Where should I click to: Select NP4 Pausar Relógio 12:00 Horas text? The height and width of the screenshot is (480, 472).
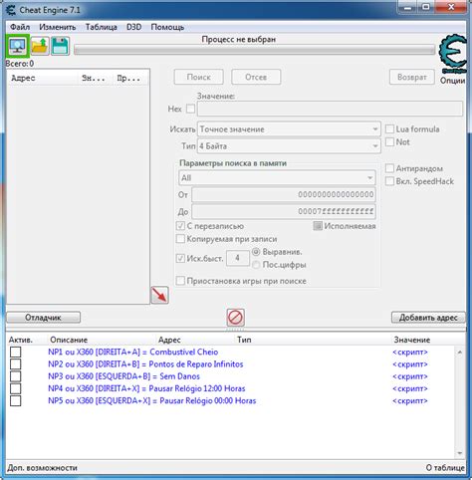tap(146, 388)
